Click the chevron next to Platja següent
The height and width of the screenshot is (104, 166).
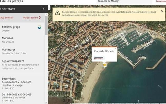[40, 18]
